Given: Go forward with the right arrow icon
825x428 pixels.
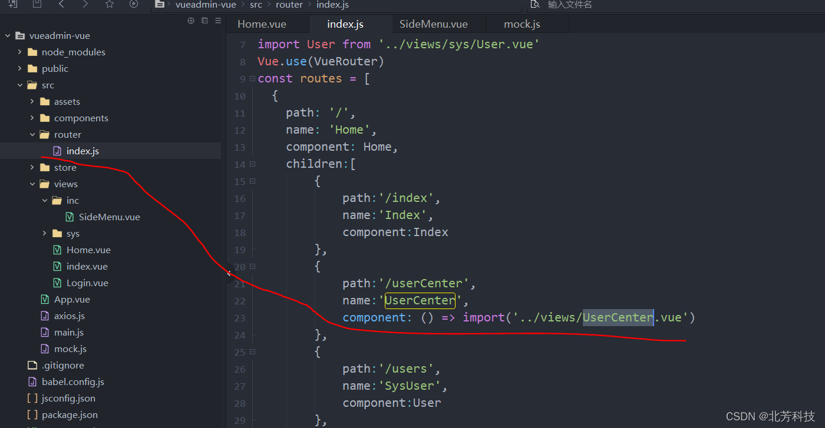Looking at the screenshot, I should pos(85,4).
